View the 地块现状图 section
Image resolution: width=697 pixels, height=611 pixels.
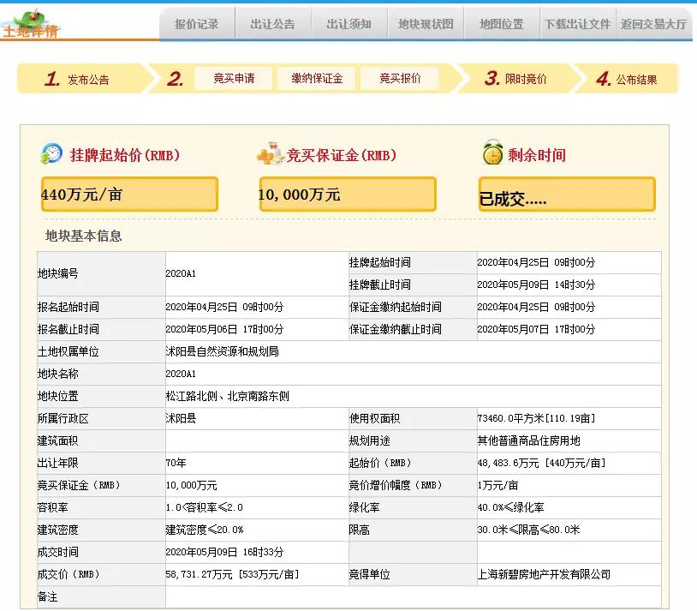point(426,25)
